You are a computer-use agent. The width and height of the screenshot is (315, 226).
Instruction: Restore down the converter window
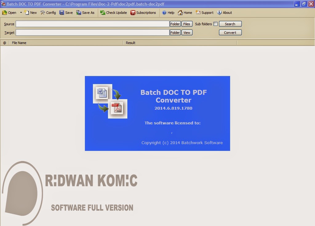304,4
